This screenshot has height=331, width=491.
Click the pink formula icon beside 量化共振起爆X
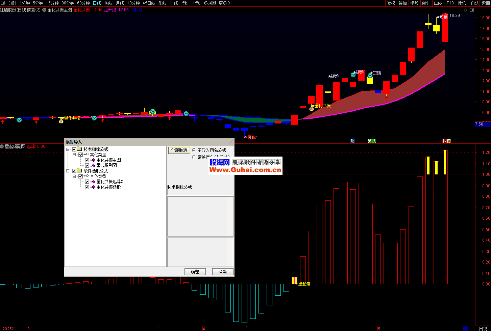pyautogui.click(x=93, y=182)
